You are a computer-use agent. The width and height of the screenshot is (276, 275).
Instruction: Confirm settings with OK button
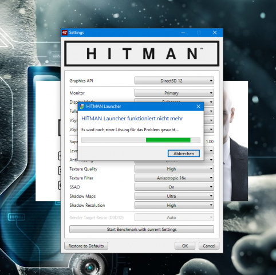[185, 246]
